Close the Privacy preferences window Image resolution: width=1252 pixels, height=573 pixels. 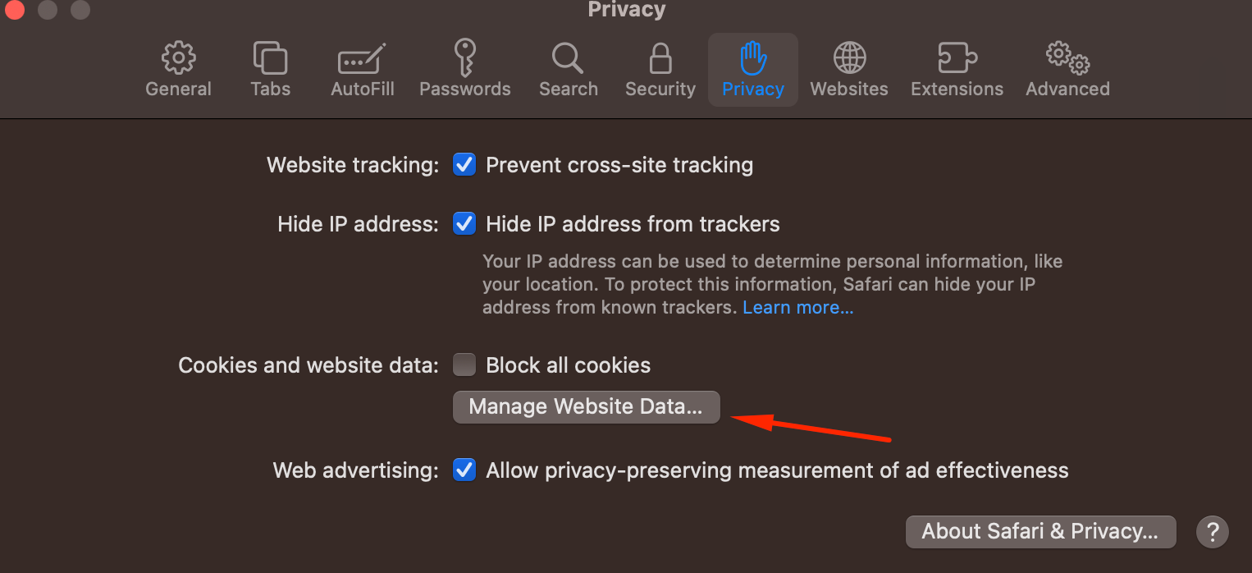pos(15,10)
